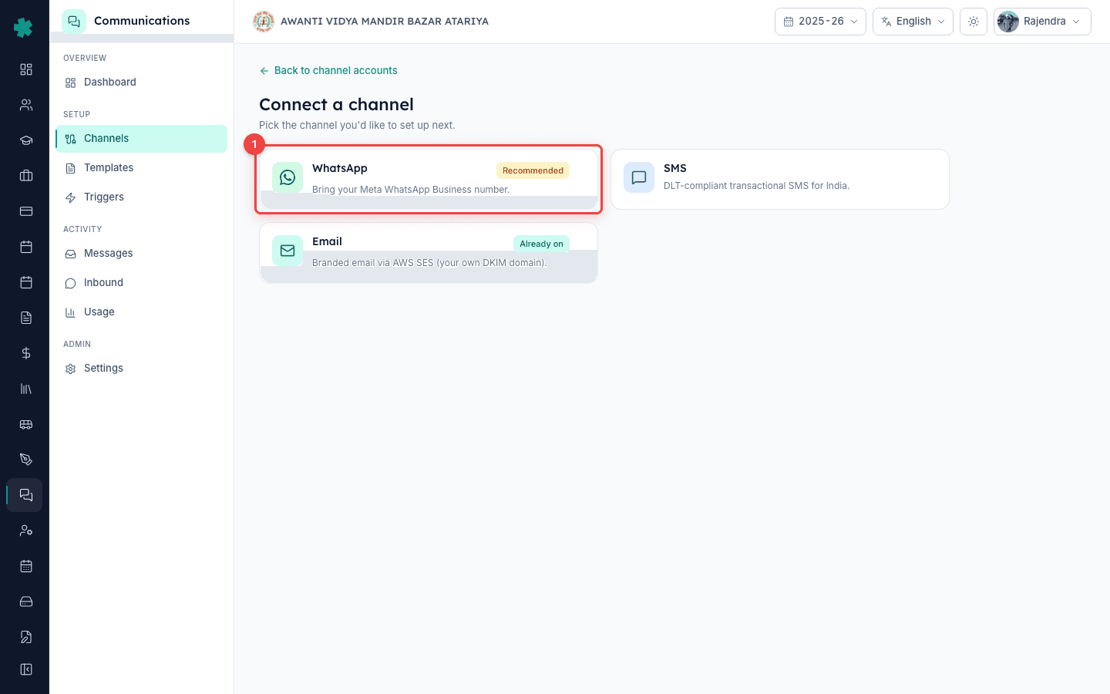The width and height of the screenshot is (1110, 694).
Task: Collapse the sidebar panel icon
Action: tap(26, 669)
